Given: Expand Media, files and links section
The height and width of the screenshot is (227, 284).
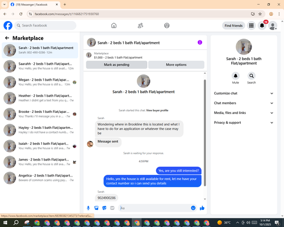Looking at the screenshot, I should point(244,113).
